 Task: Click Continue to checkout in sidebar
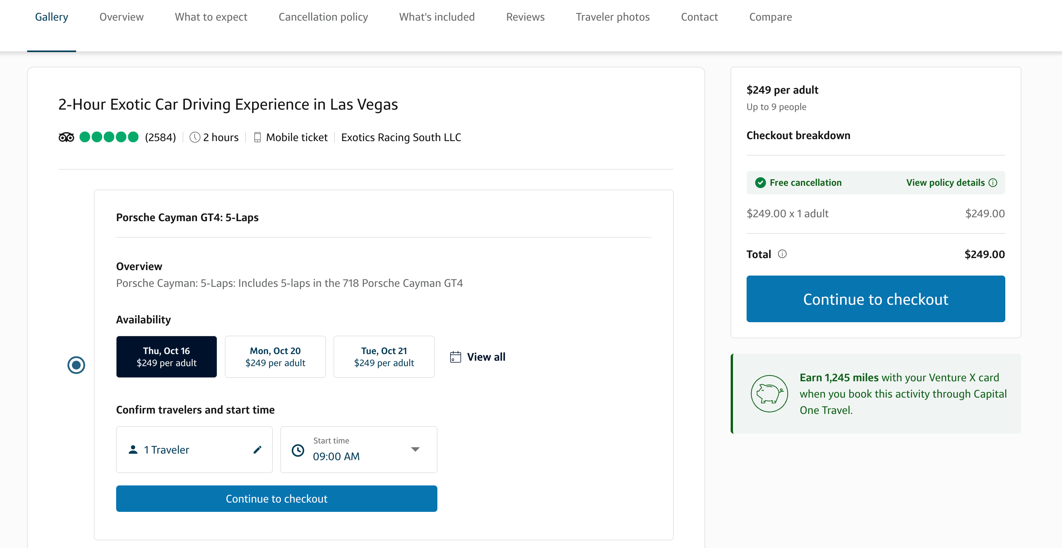875,299
